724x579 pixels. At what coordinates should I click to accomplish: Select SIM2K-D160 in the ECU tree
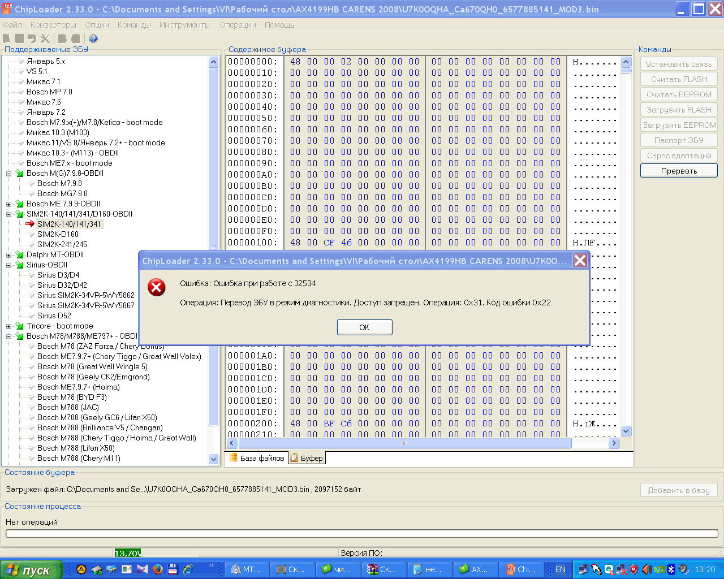coord(58,234)
